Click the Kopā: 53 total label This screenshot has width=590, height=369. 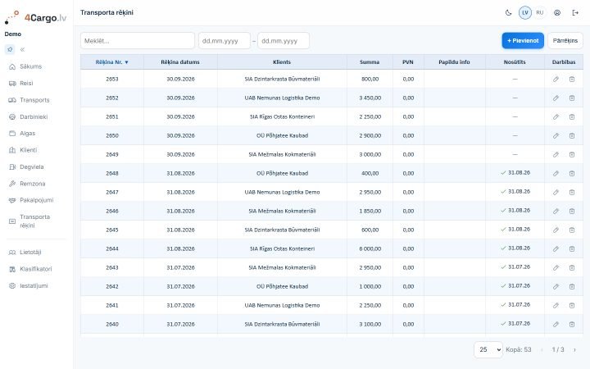pos(518,350)
